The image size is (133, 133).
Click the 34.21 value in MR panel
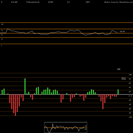124,78
